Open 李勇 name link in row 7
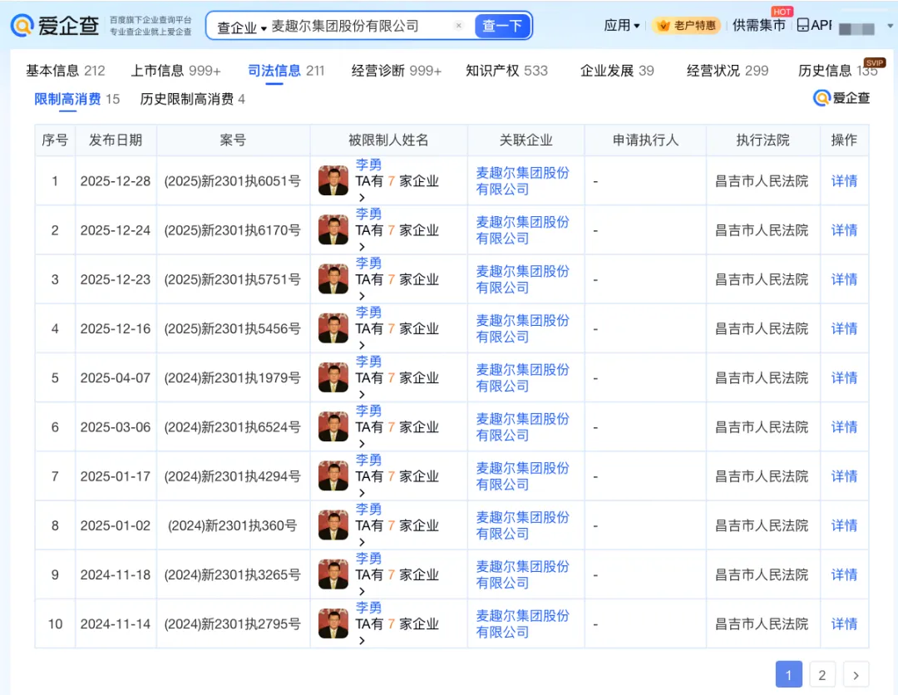Image resolution: width=898 pixels, height=695 pixels. click(x=368, y=461)
